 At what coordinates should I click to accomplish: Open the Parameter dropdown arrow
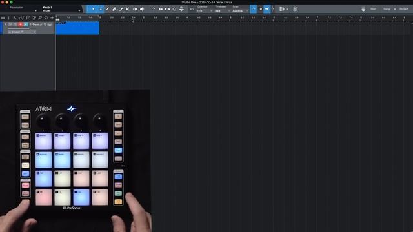35,11
